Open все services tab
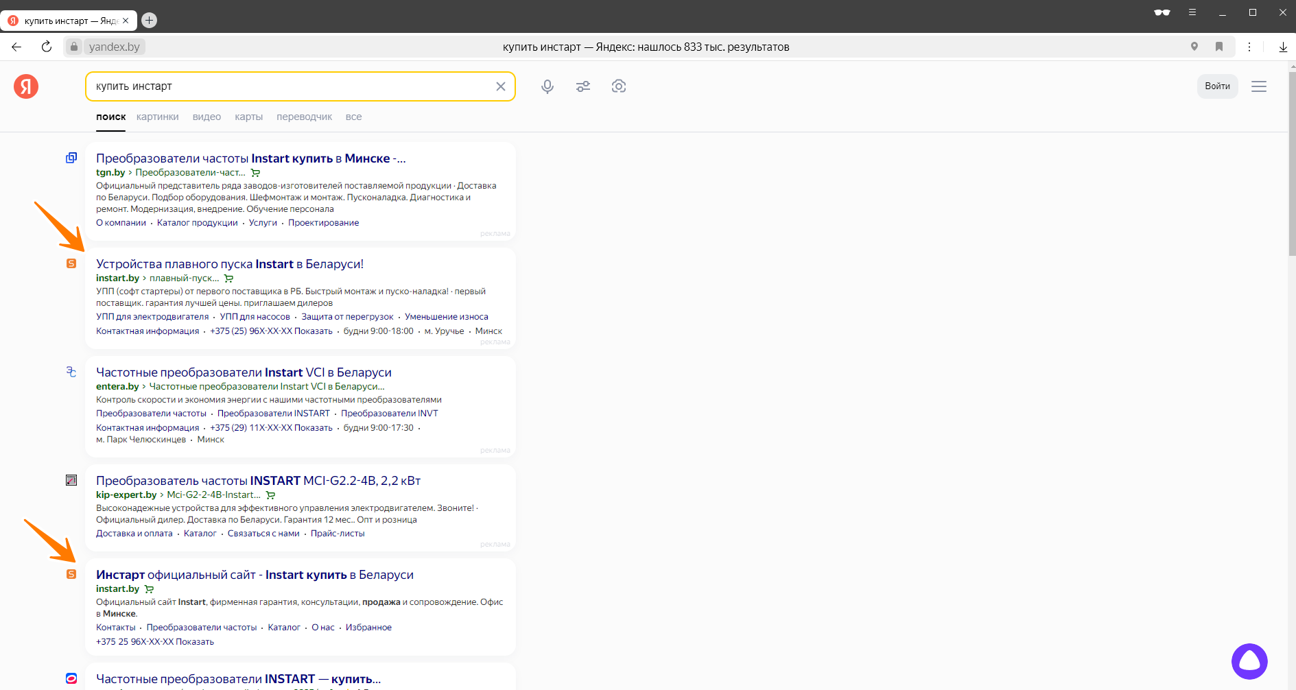The height and width of the screenshot is (690, 1296). 353,117
